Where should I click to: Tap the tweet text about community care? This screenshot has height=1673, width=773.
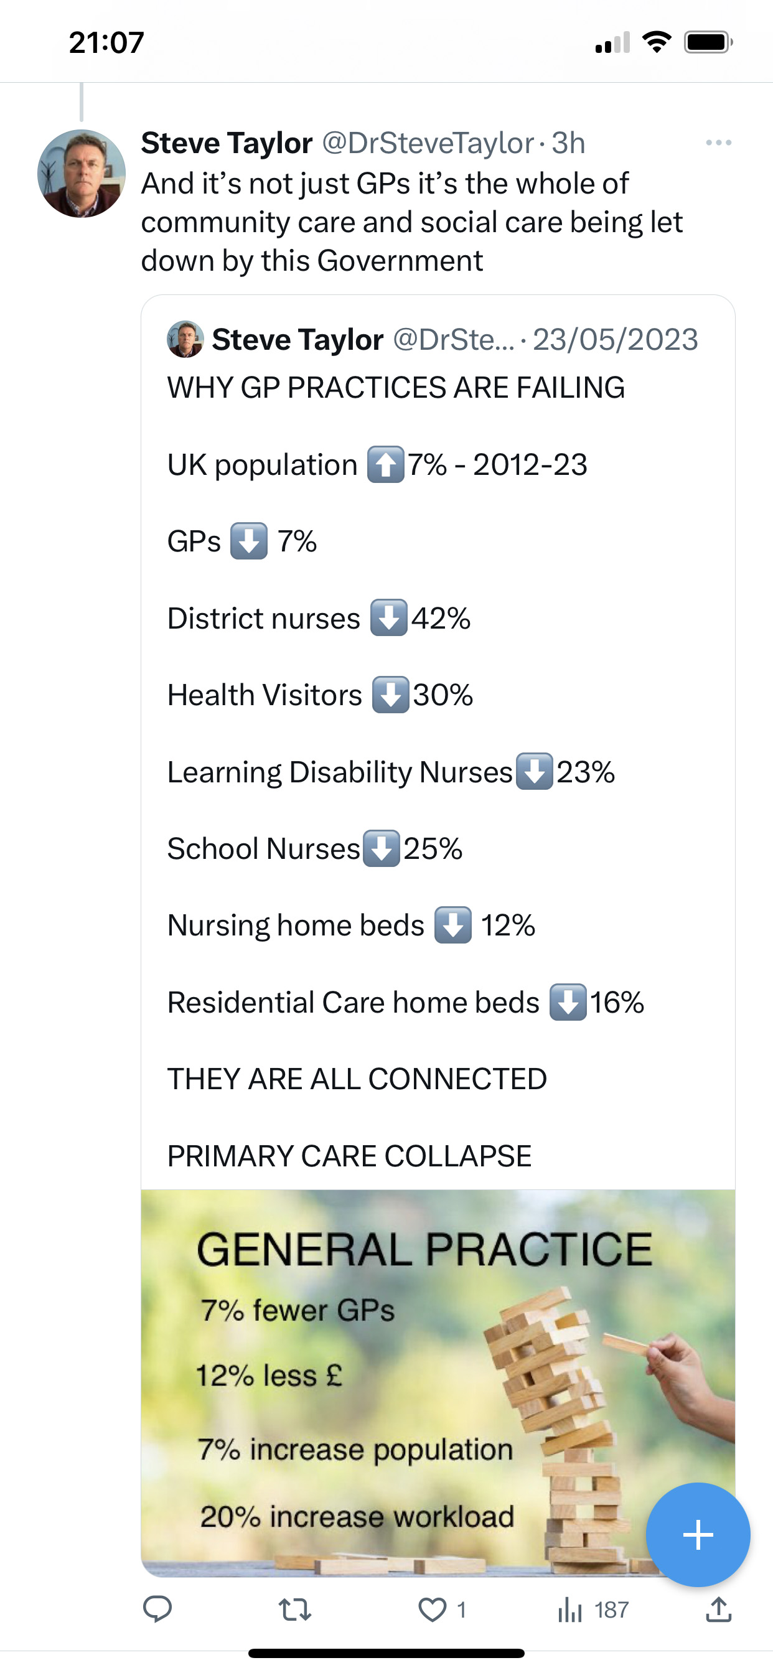412,222
